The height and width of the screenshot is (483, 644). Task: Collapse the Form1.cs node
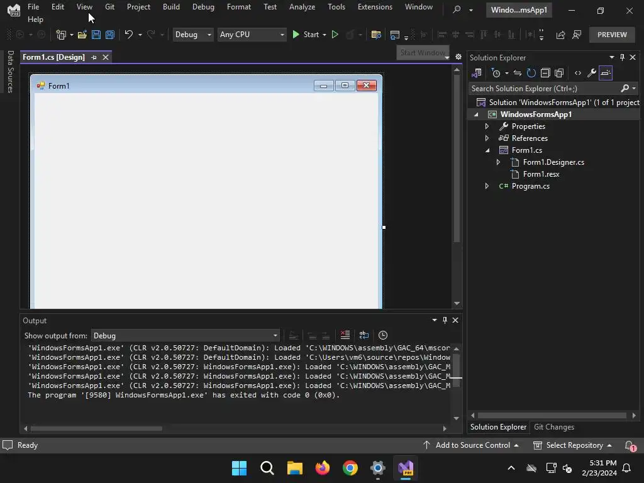click(x=487, y=150)
